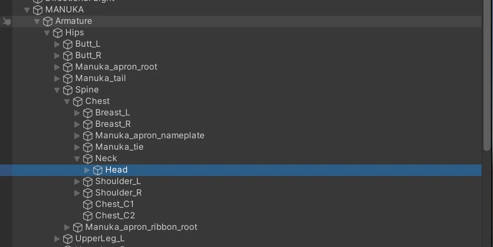Expand the Manuka_apron_ribbon_root node
Screen dimensions: 493x247
[x=67, y=227]
